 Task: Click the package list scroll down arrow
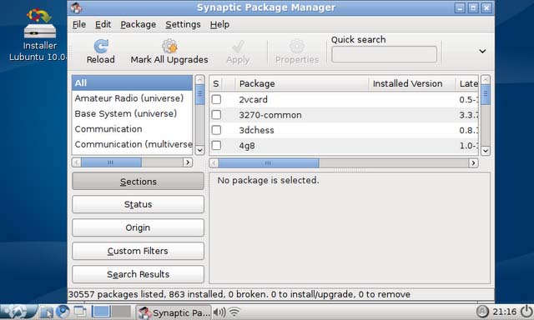[x=486, y=150]
